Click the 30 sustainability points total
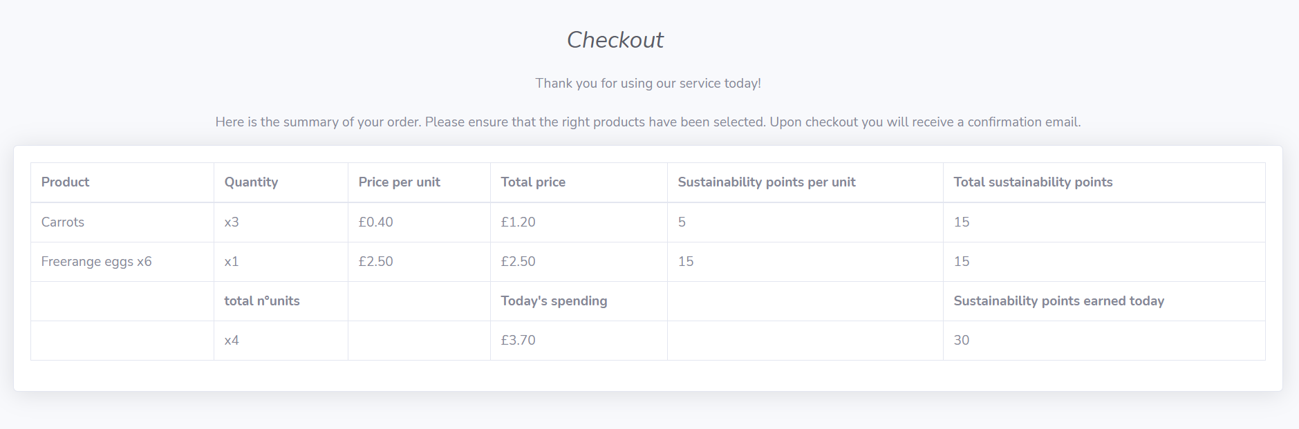The height and width of the screenshot is (429, 1299). coord(961,341)
